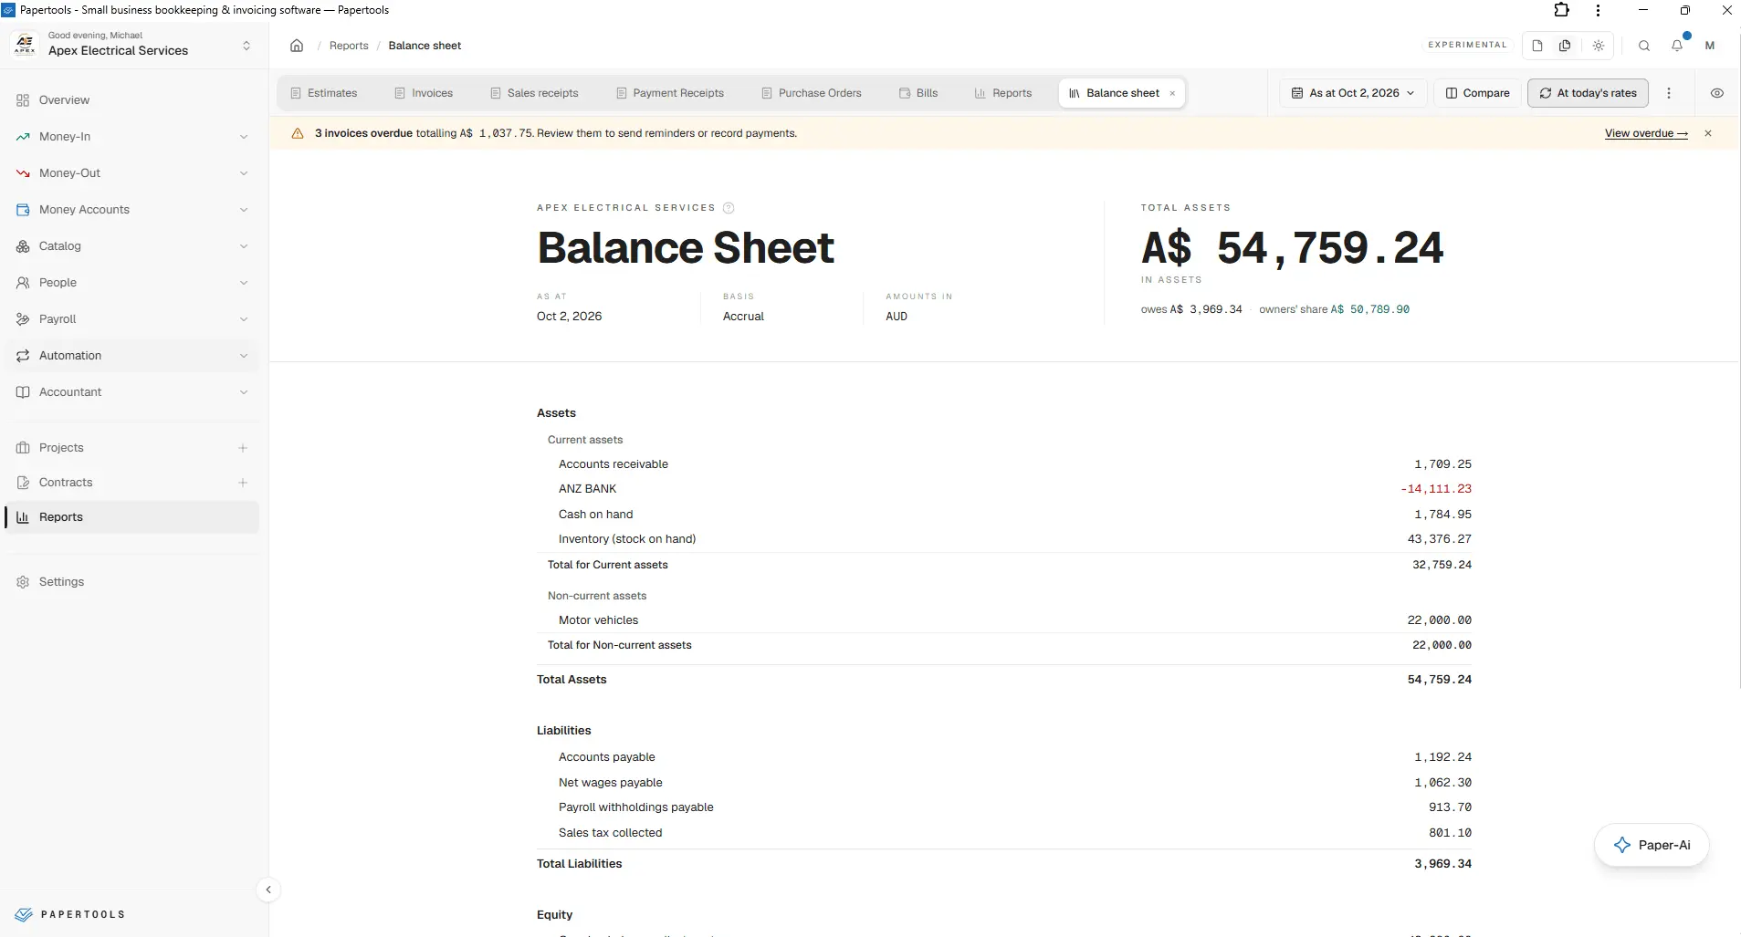
Task: Click the EXPERIMENTAL badge
Action: click(x=1467, y=45)
